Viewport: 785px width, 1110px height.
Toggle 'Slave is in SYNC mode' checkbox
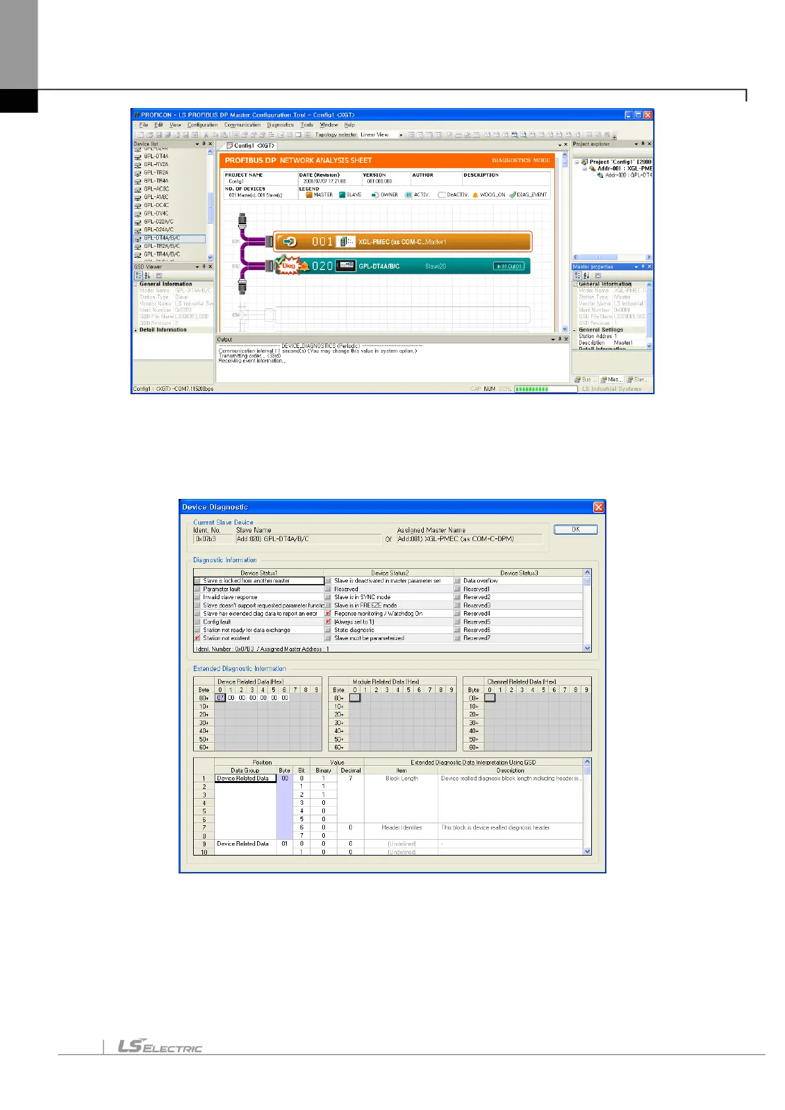(x=328, y=597)
